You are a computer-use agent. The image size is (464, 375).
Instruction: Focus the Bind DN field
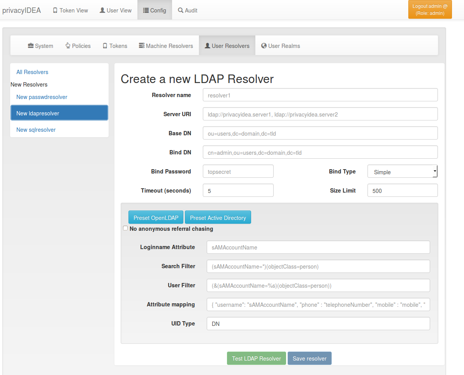(x=320, y=152)
